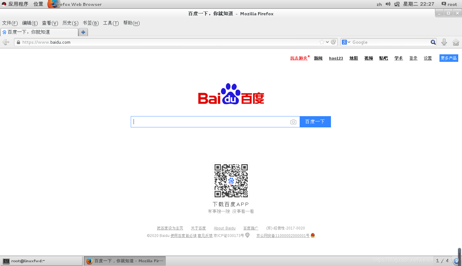Click the back navigation arrow
The height and width of the screenshot is (266, 462).
[x=6, y=42]
